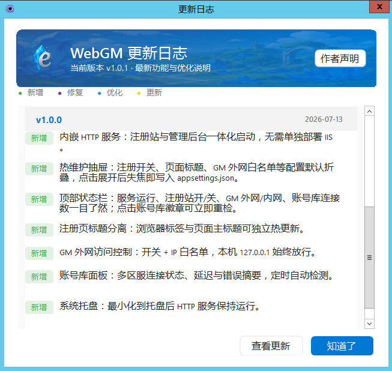
Task: Click the app icon in the title bar
Action: pos(10,9)
